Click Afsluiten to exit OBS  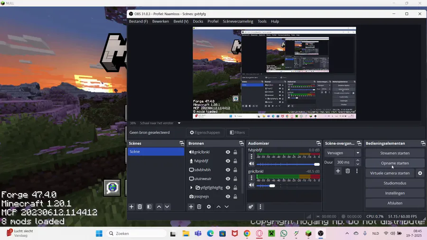click(395, 203)
